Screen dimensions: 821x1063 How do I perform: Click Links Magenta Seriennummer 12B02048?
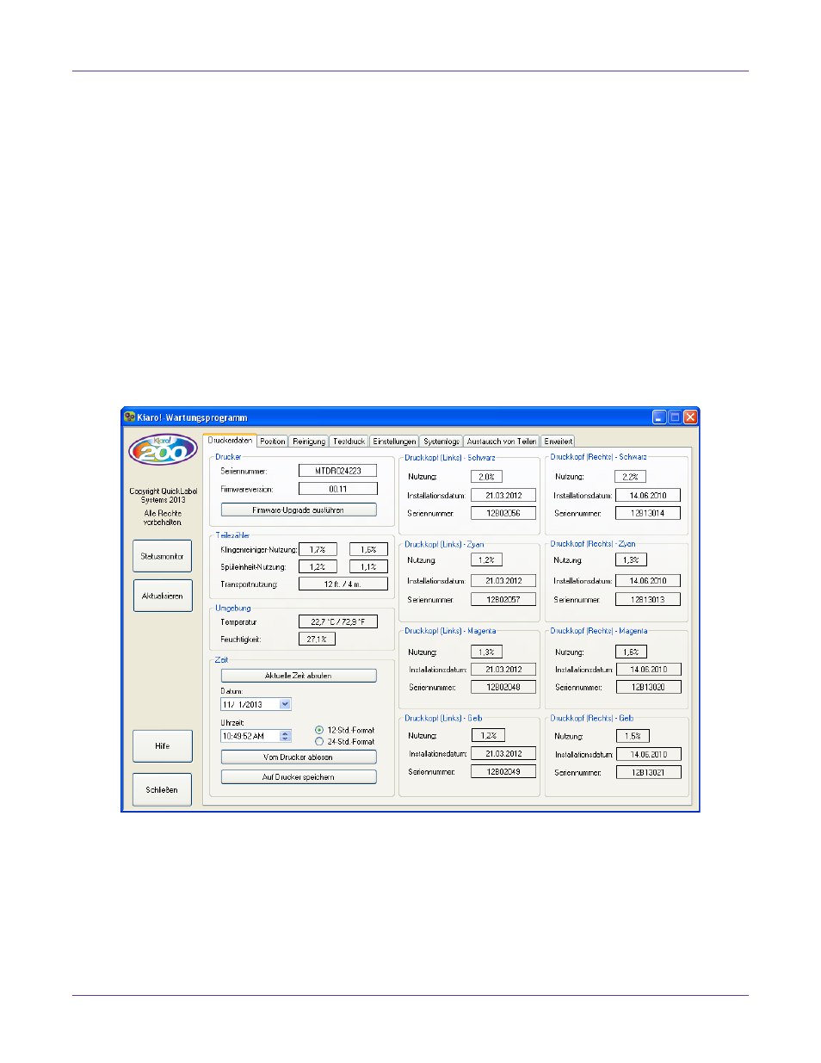pos(503,687)
